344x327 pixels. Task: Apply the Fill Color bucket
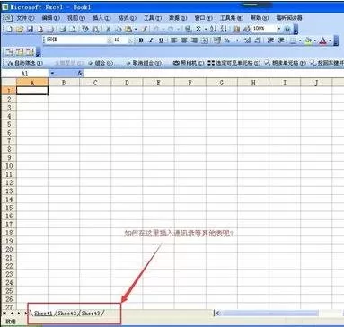(x=308, y=40)
